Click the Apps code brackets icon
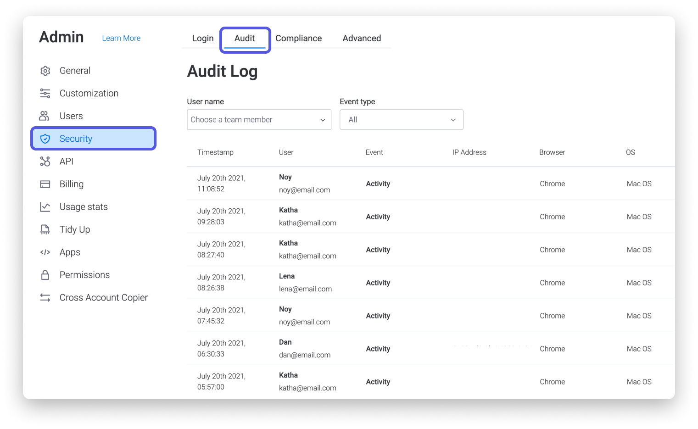The width and height of the screenshot is (698, 429). [x=45, y=252]
